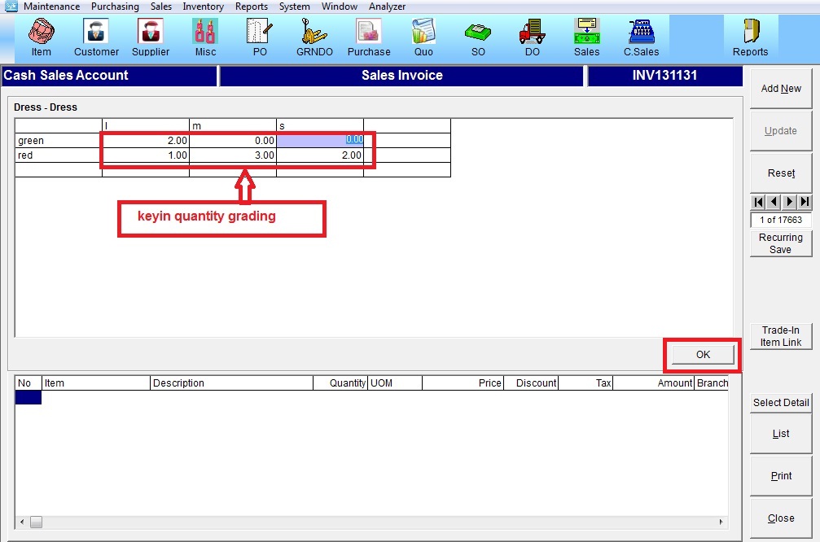This screenshot has width=820, height=542.
Task: Jump to the first record arrow
Action: (758, 202)
